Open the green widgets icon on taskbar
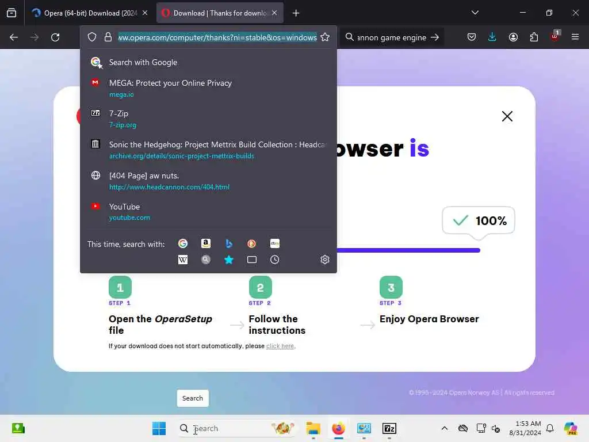The width and height of the screenshot is (589, 442). tap(18, 428)
